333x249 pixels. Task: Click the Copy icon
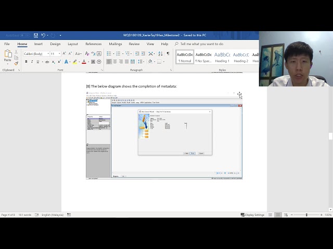coord(16,58)
